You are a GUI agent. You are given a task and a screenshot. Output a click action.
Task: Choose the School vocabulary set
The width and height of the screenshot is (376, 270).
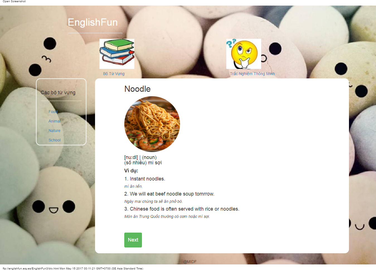pyautogui.click(x=54, y=140)
